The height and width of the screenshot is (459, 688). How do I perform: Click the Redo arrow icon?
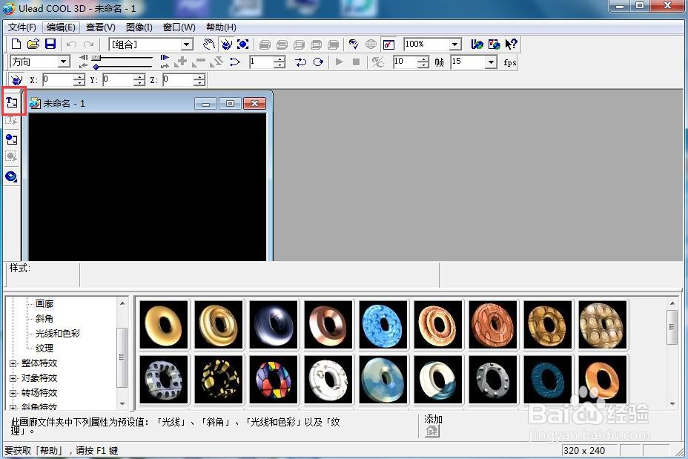(x=88, y=44)
